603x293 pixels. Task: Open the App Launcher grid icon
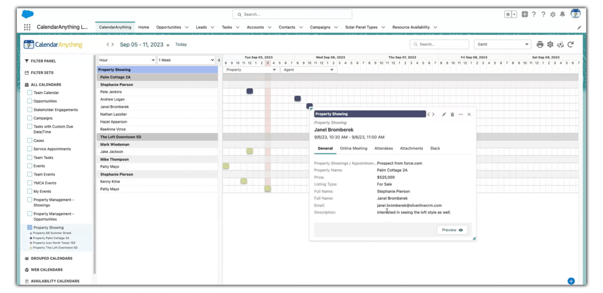click(x=28, y=27)
